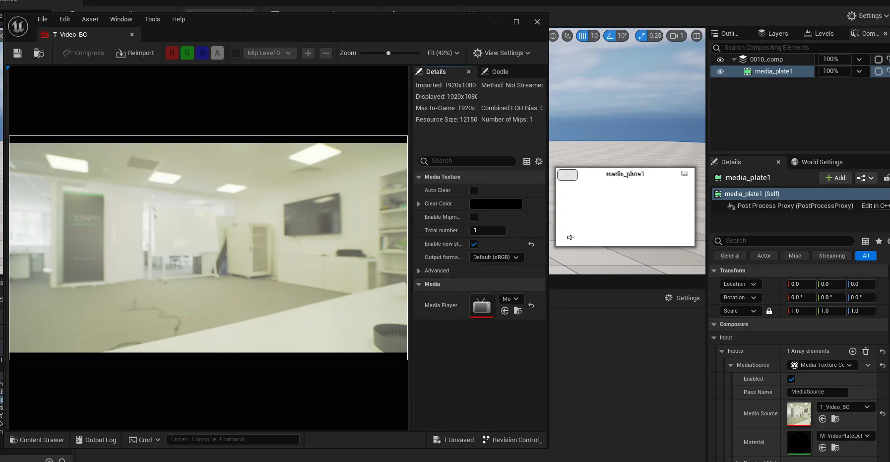Toggle the red channel button

coord(172,53)
